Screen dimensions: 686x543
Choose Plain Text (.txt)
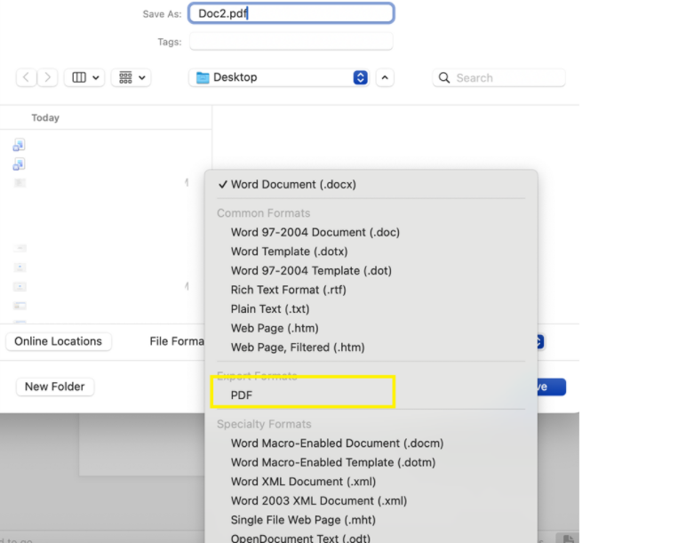[x=371, y=309]
